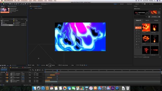162x91 pixels.
Task: Expand the Fire 01_Transition layer properties
Action: point(6,74)
